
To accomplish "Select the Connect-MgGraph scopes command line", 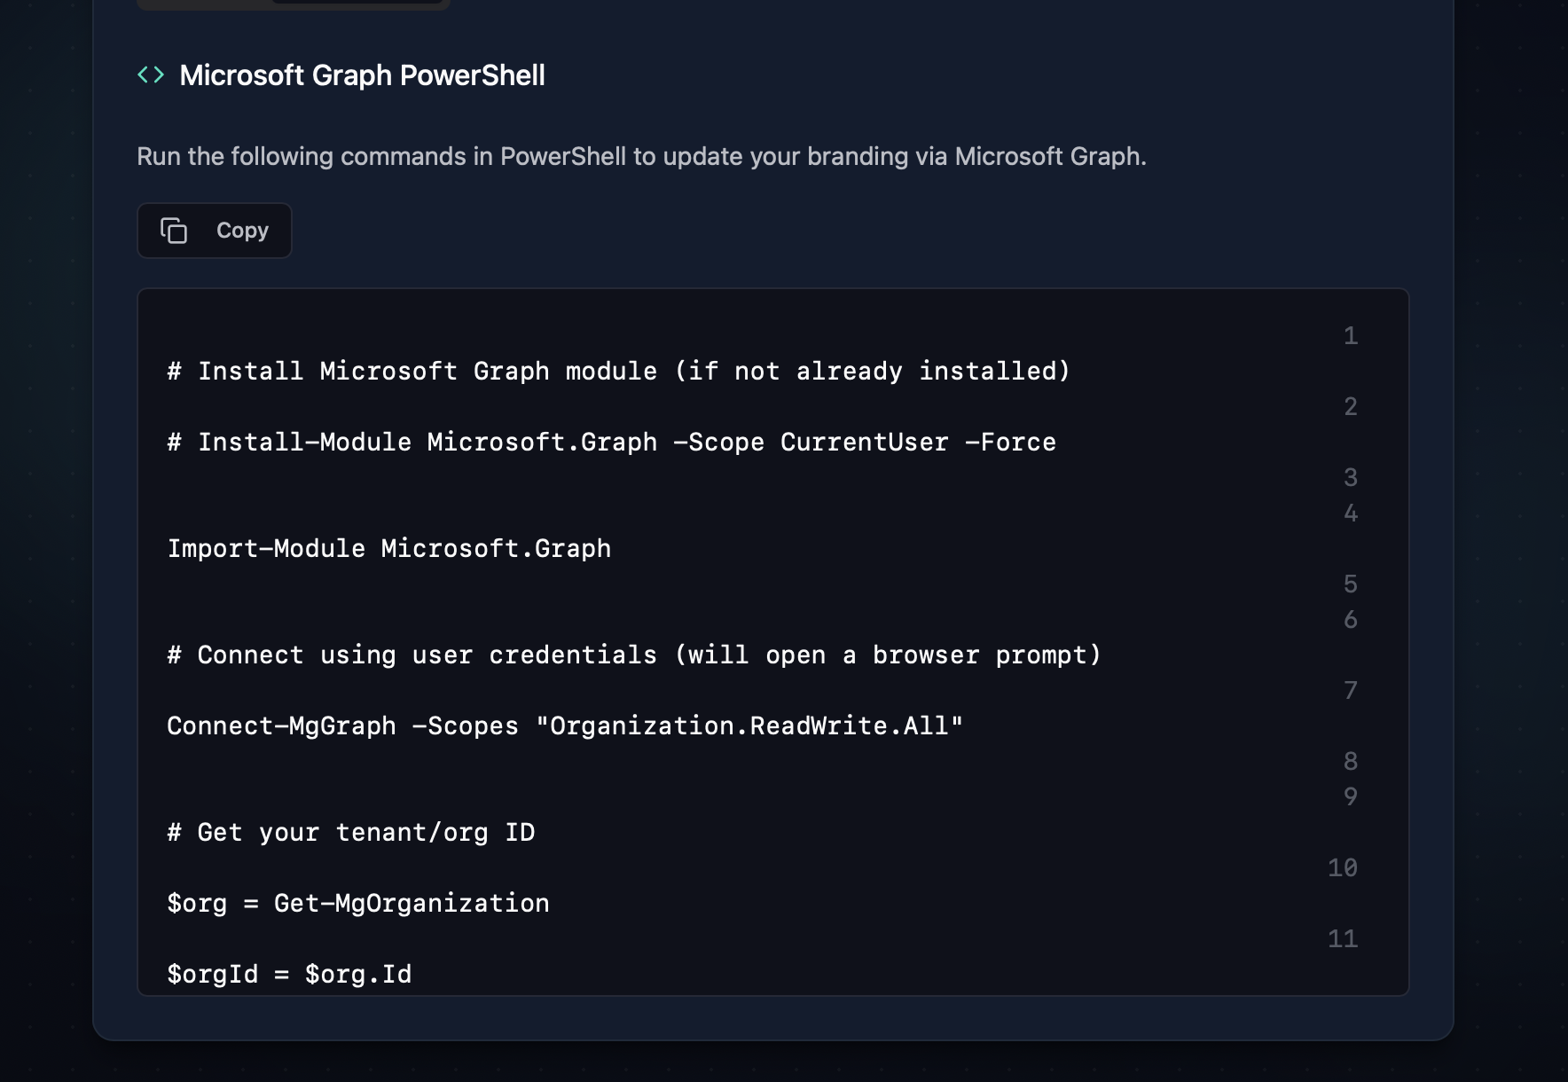I will (563, 725).
